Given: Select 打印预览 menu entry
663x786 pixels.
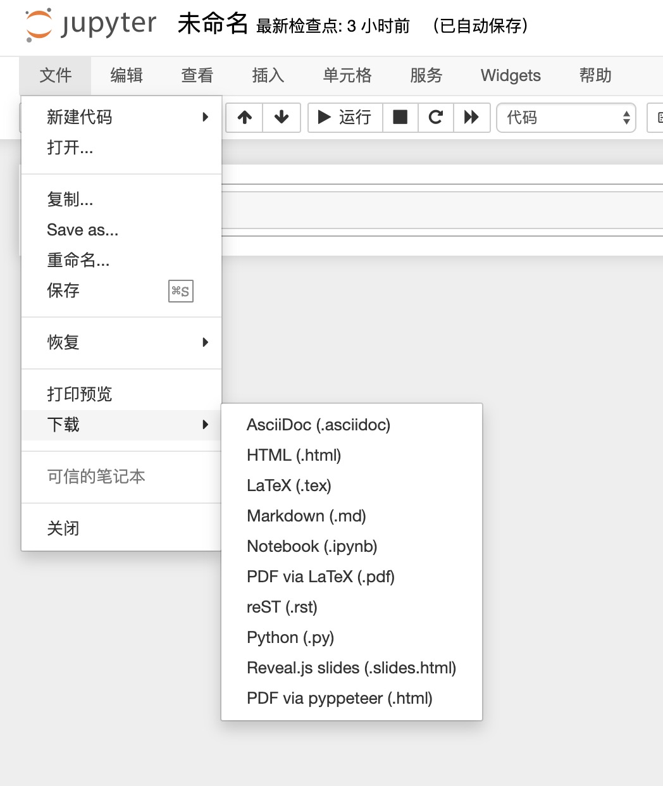Looking at the screenshot, I should pyautogui.click(x=121, y=394).
